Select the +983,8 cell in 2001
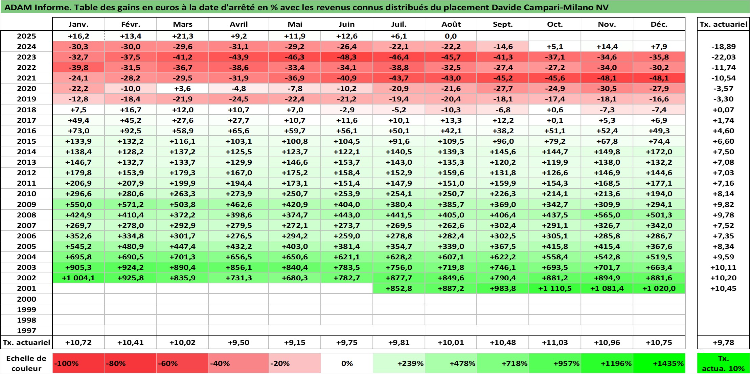This screenshot has height=374, width=750. pos(503,288)
